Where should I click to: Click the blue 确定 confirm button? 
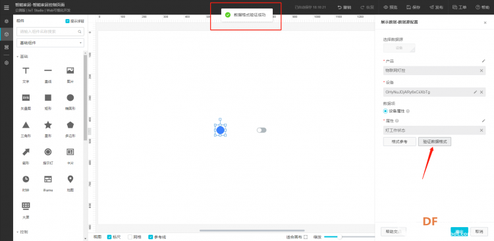coord(459,232)
